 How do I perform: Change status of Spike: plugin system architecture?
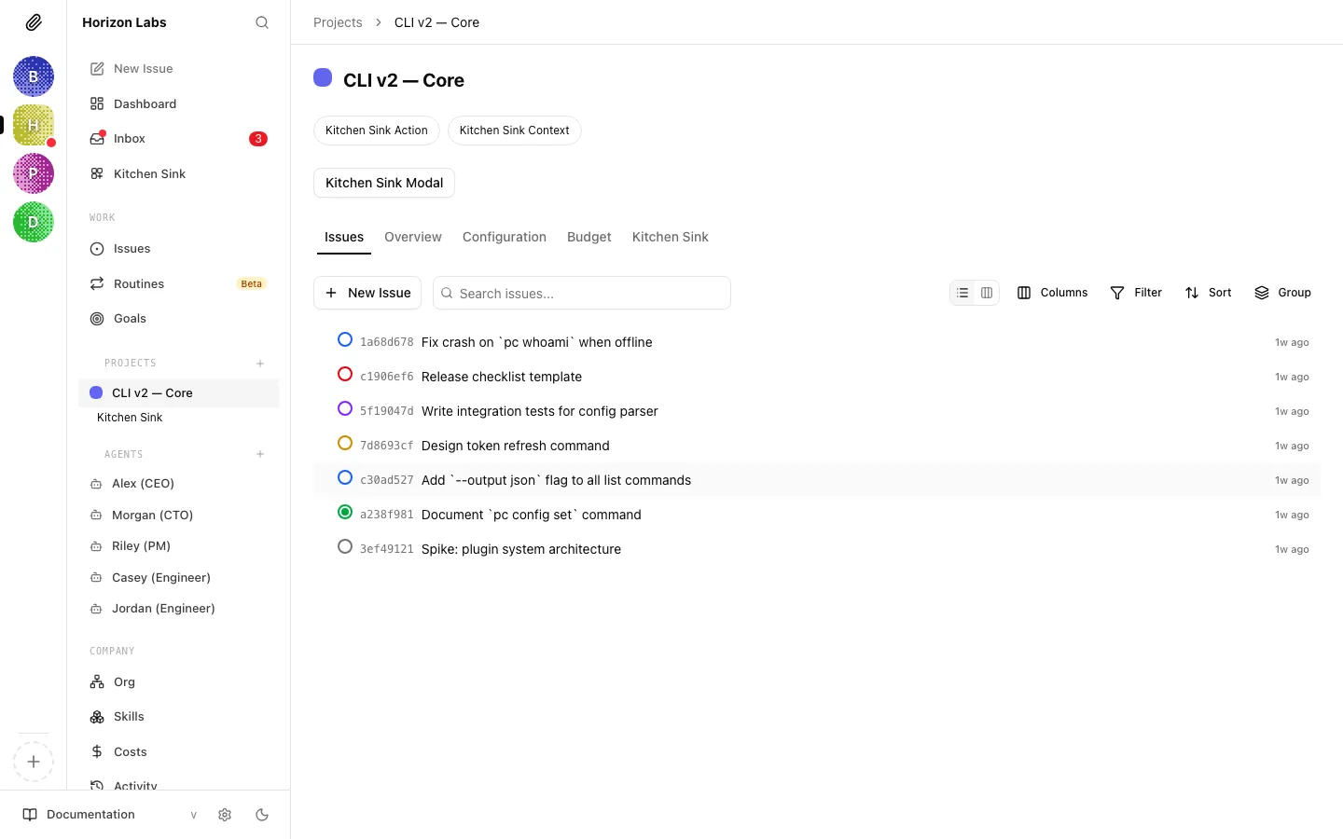pyautogui.click(x=345, y=547)
